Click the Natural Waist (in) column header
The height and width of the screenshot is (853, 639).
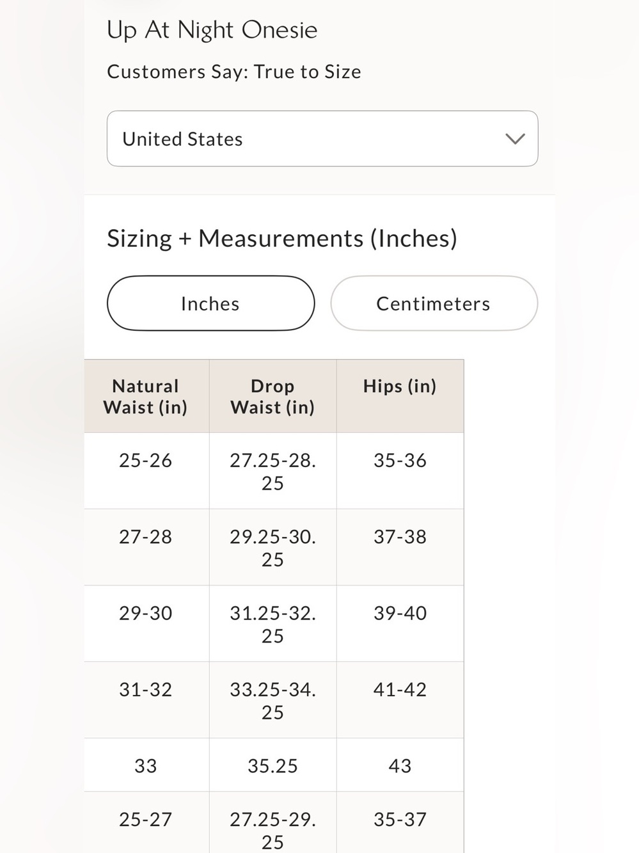[146, 396]
